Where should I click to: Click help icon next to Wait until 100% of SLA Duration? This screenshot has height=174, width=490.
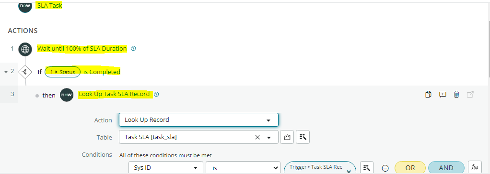(x=133, y=48)
